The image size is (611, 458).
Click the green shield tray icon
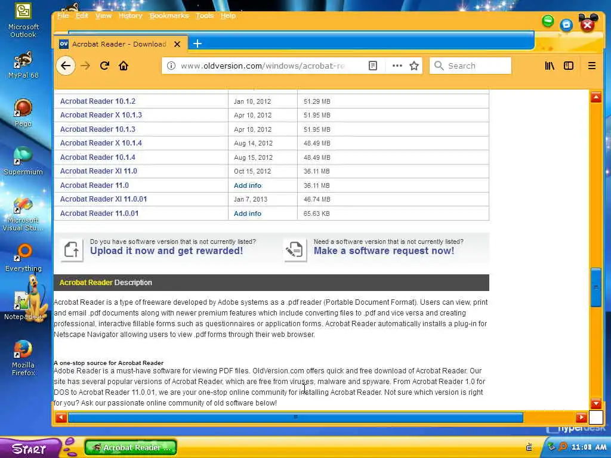(x=551, y=447)
